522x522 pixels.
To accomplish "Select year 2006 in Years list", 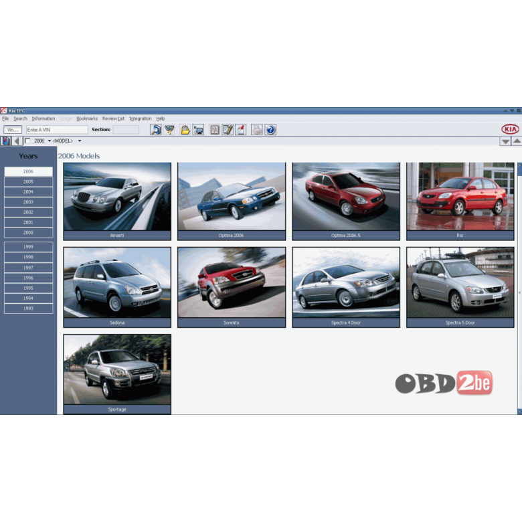I will (28, 171).
